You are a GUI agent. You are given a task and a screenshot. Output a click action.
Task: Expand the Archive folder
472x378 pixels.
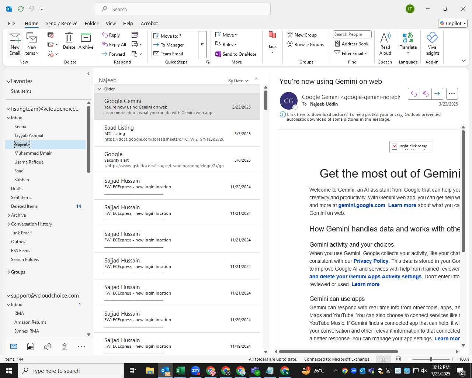[9, 215]
